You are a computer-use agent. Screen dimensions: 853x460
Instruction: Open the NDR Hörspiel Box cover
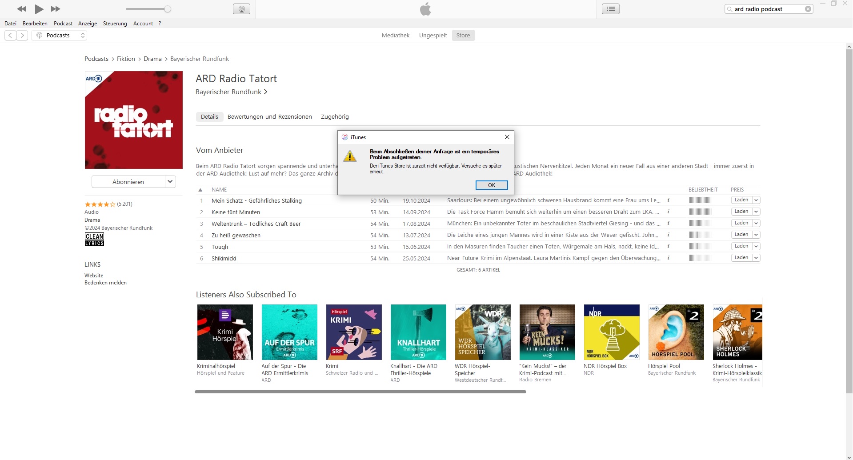point(612,332)
